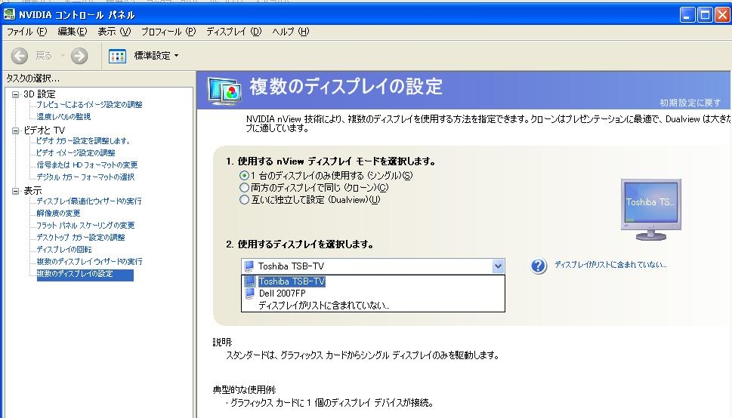This screenshot has width=732, height=418.
Task: Open デスクトップ カラー設定の調整 task
Action: [x=81, y=238]
